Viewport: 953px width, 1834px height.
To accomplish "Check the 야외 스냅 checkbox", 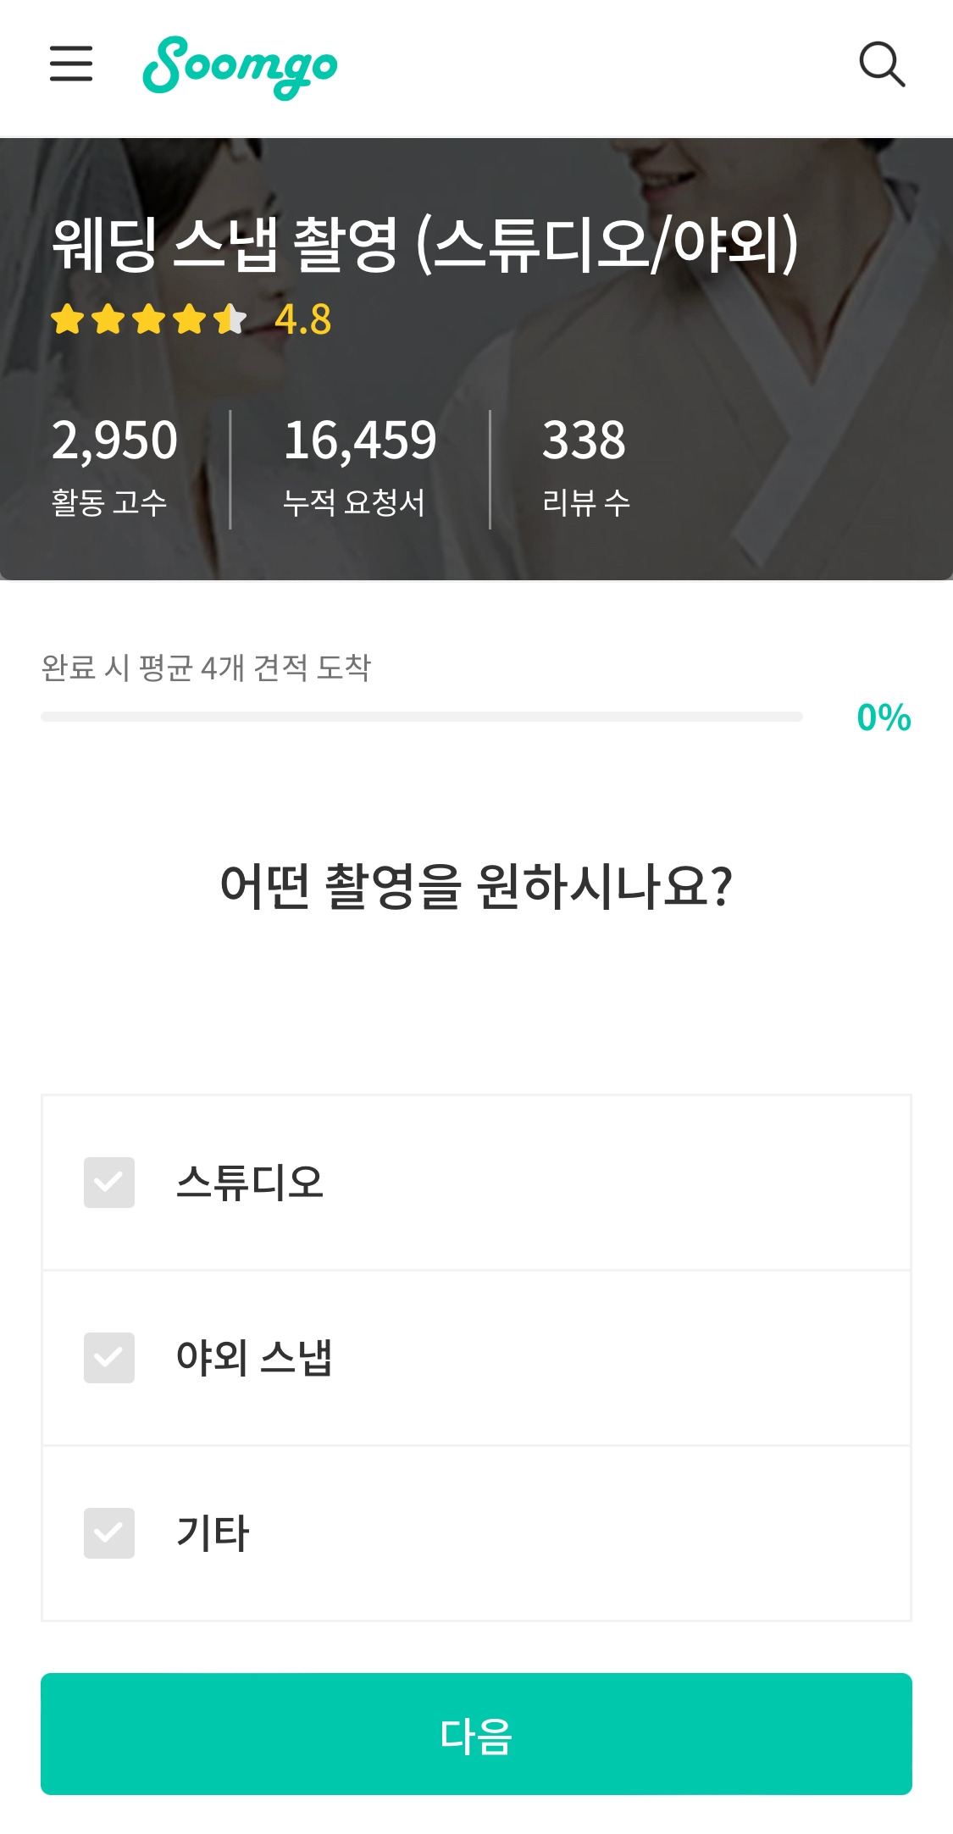I will click(x=109, y=1358).
